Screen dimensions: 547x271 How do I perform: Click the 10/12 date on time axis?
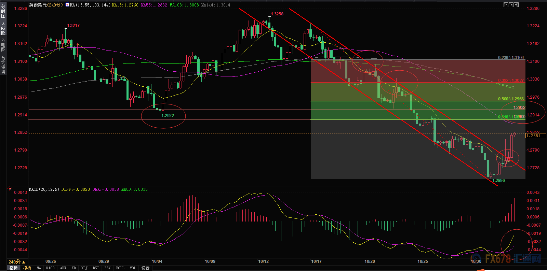tap(263, 261)
